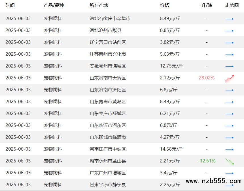Click the trend arrow in 河北沧州市献县 row

pos(230,31)
